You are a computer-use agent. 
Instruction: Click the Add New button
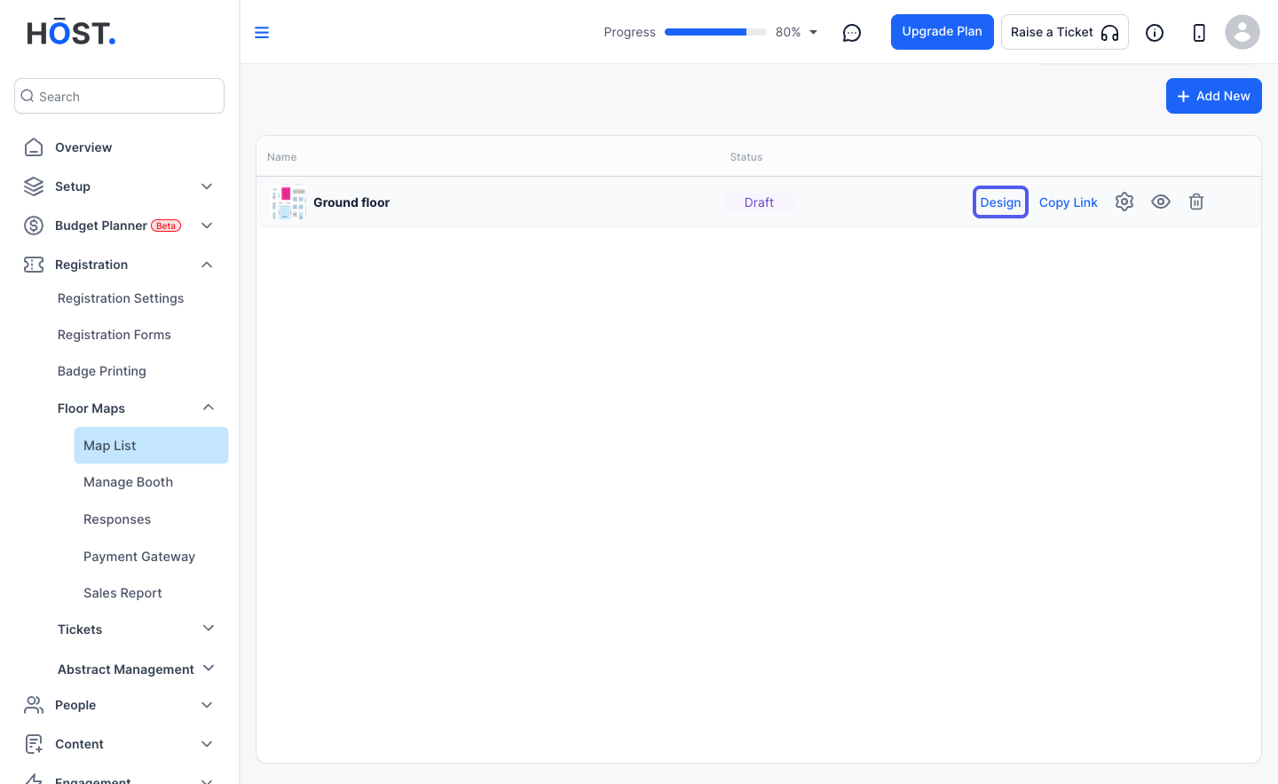click(1214, 96)
